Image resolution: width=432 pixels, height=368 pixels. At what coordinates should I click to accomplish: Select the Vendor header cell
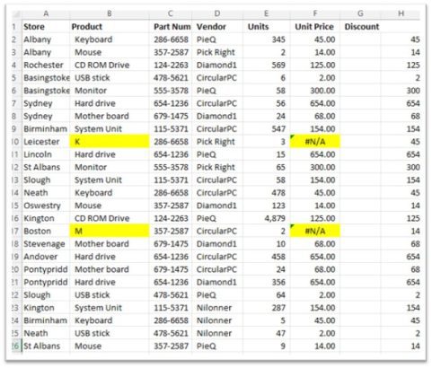(x=217, y=26)
